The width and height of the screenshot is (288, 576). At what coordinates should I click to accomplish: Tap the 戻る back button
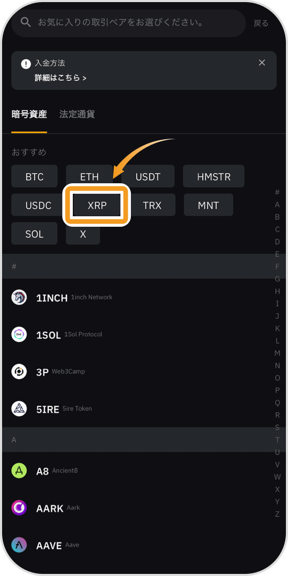[x=261, y=23]
